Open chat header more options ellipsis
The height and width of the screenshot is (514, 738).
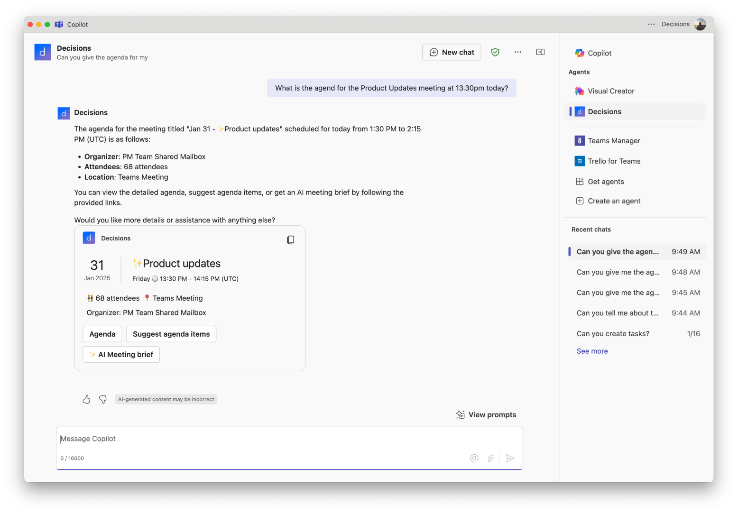coord(517,52)
